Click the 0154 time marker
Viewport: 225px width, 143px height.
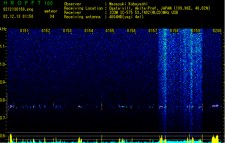89,31
